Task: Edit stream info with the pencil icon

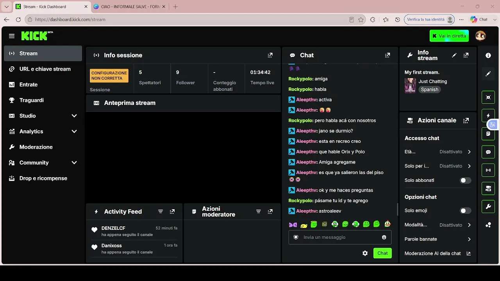Action: tap(454, 55)
